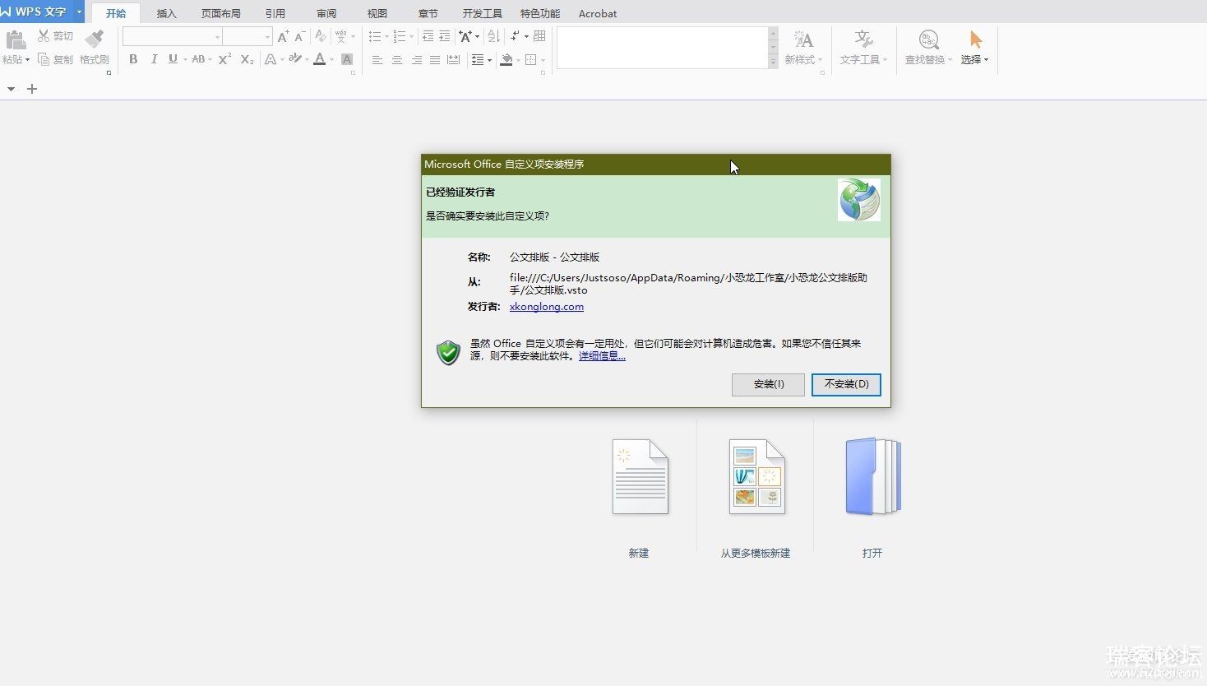
Task: Click the grow font size icon
Action: pyautogui.click(x=283, y=36)
